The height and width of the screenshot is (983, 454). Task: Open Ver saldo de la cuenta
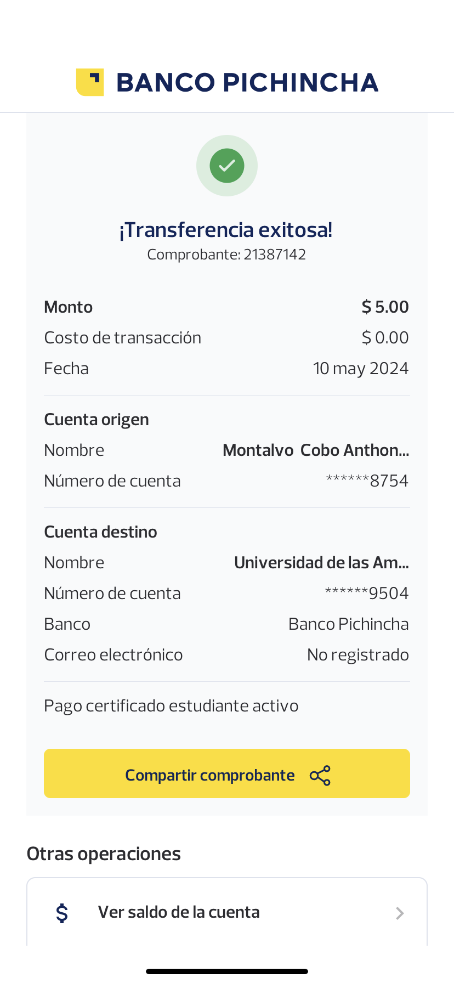(179, 912)
